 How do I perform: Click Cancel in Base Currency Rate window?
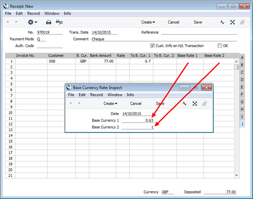[x=136, y=103]
